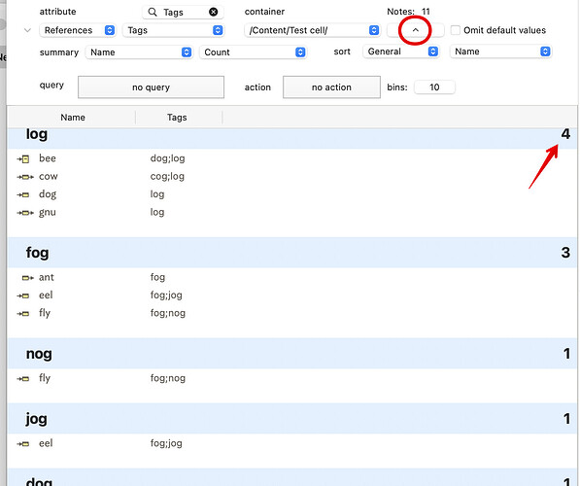Click the magnifier icon in attribute search
This screenshot has width=580, height=486.
pos(152,12)
